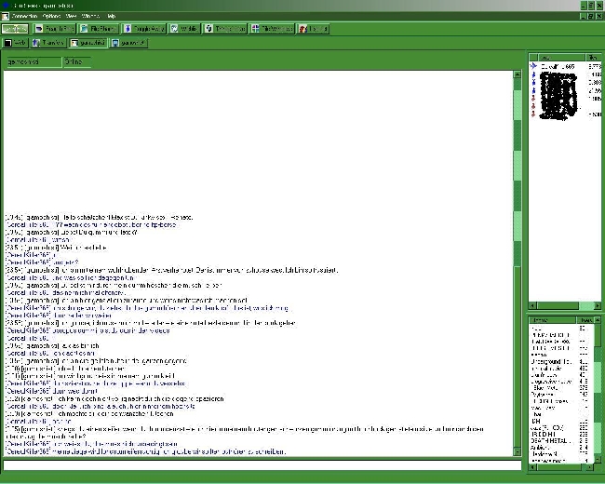
Task: Open File Sharing from the toolbar
Action: pyautogui.click(x=98, y=29)
